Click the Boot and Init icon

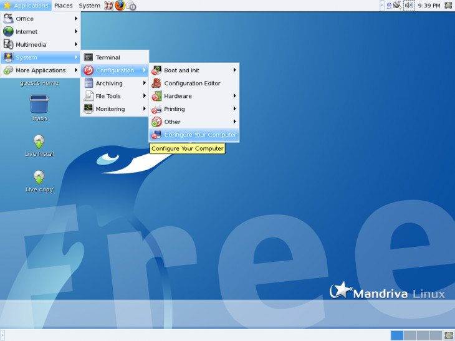tap(156, 70)
